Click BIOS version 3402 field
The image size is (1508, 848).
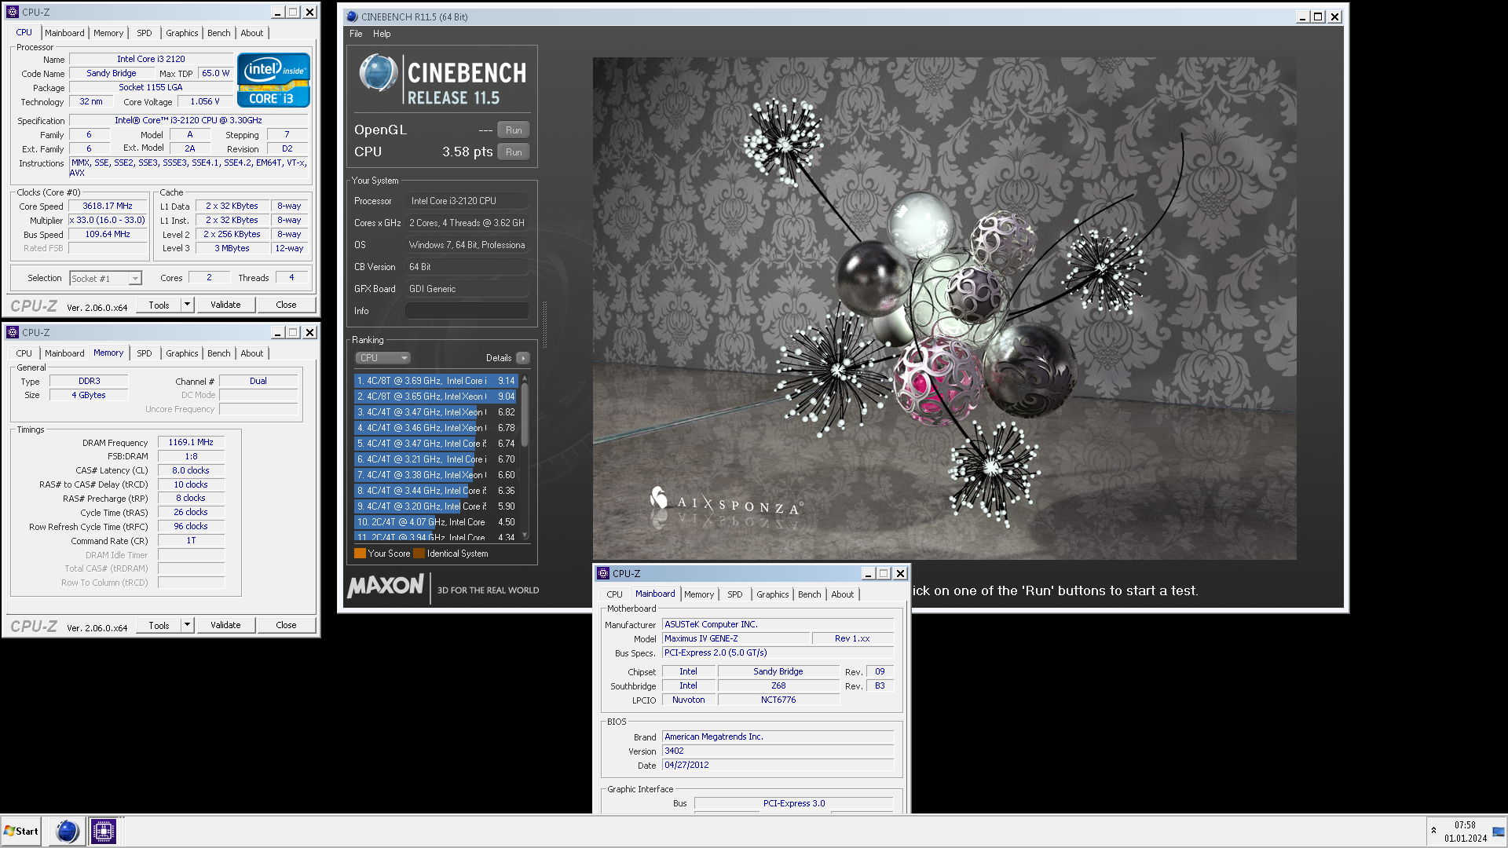778,751
